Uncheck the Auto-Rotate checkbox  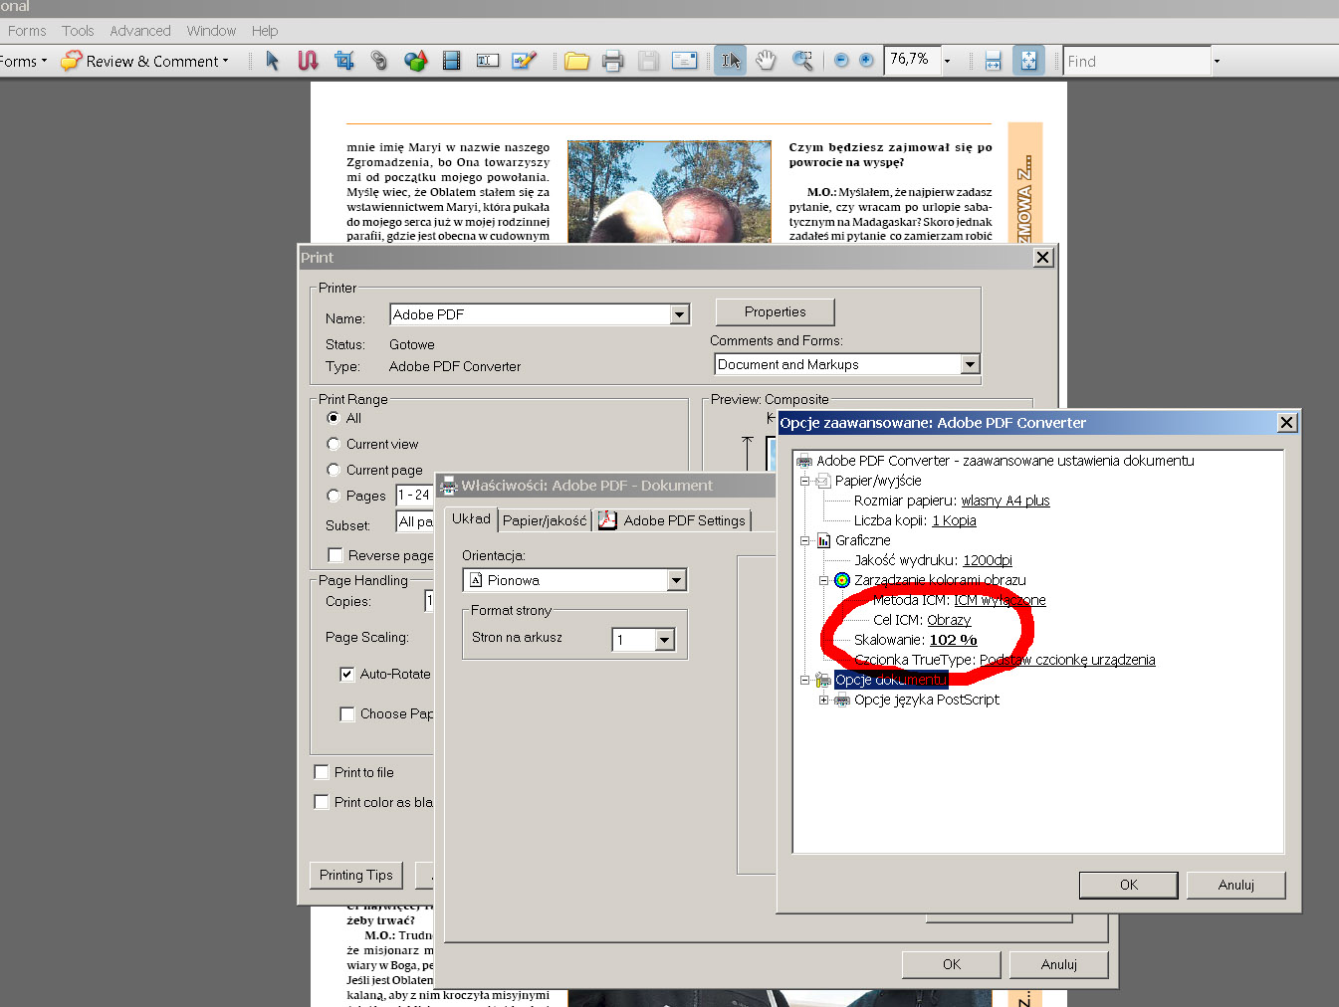[347, 674]
